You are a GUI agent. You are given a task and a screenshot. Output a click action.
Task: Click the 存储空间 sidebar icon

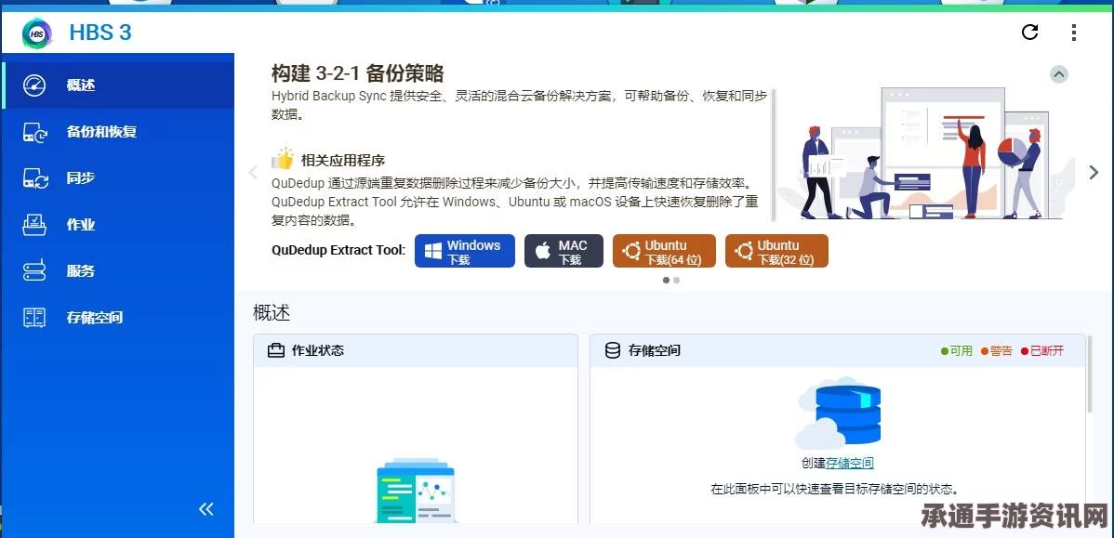click(x=34, y=317)
